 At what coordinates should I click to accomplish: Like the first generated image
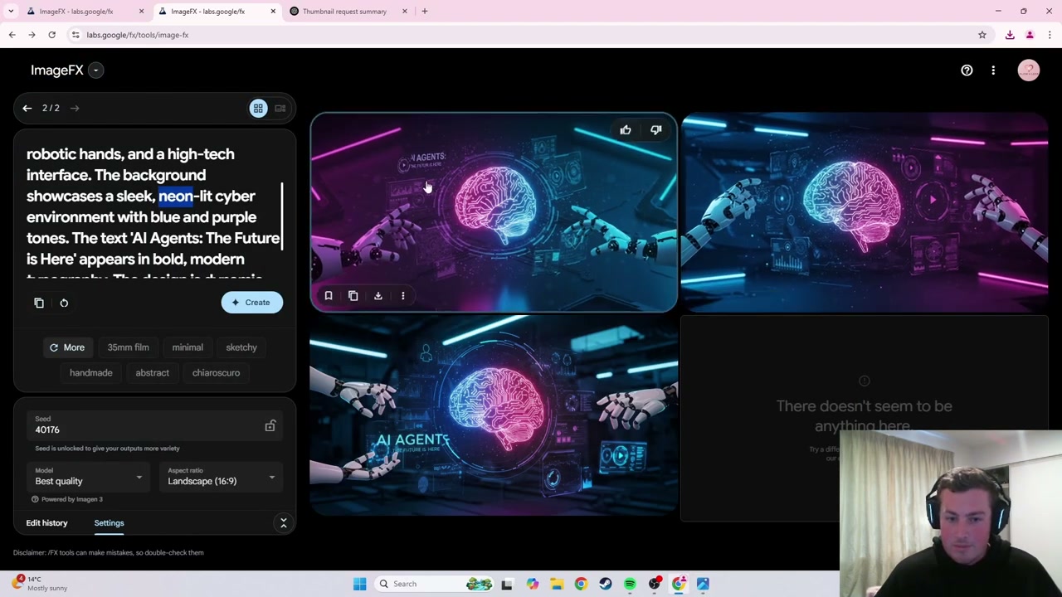[626, 130]
